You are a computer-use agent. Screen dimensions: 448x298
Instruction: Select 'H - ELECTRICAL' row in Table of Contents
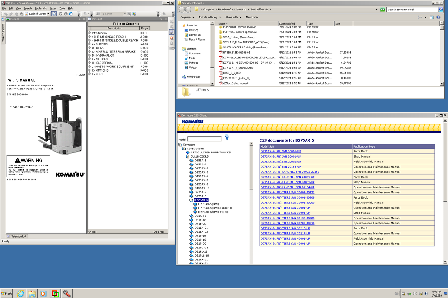tap(119, 63)
